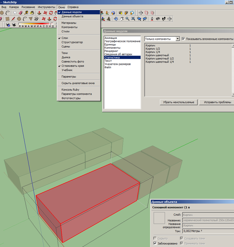The image size is (234, 247).
Task: Select the 3D Text tool
Action: click(108, 19)
